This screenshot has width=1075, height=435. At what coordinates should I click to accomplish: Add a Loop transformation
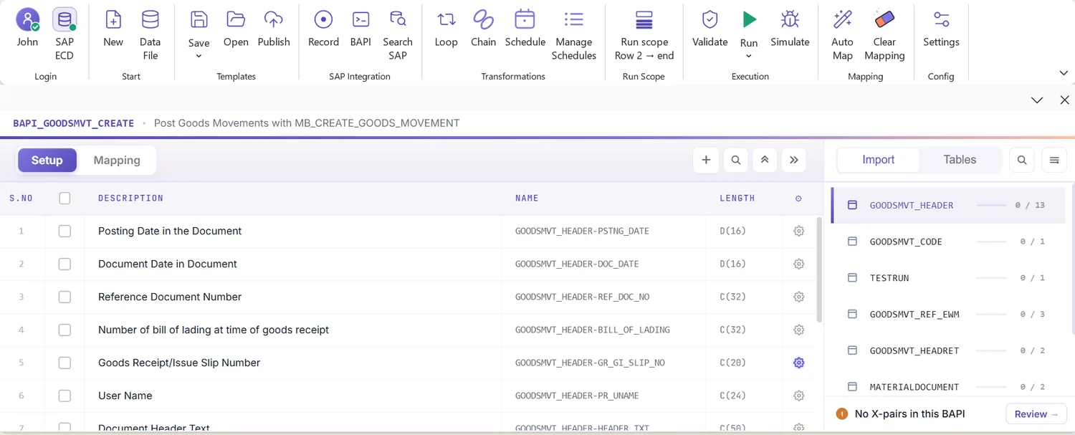tap(446, 29)
